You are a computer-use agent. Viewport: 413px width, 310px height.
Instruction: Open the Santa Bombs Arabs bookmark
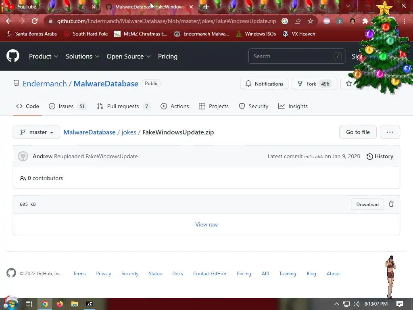31,34
